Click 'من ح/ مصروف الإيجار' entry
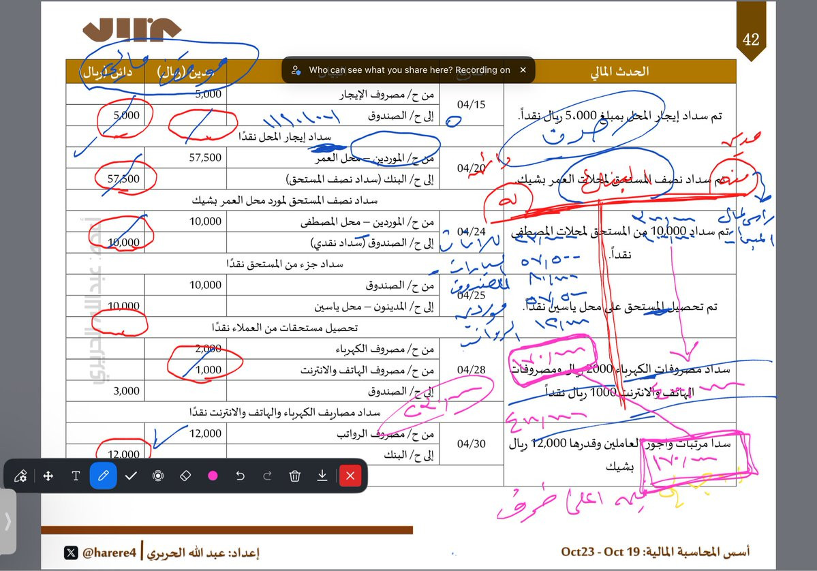The height and width of the screenshot is (571, 817). 386,94
